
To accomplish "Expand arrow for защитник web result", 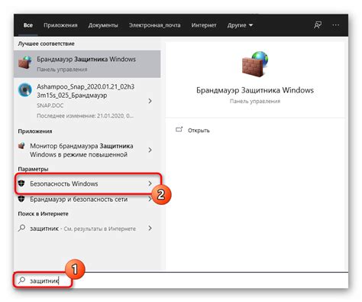I will coord(150,228).
